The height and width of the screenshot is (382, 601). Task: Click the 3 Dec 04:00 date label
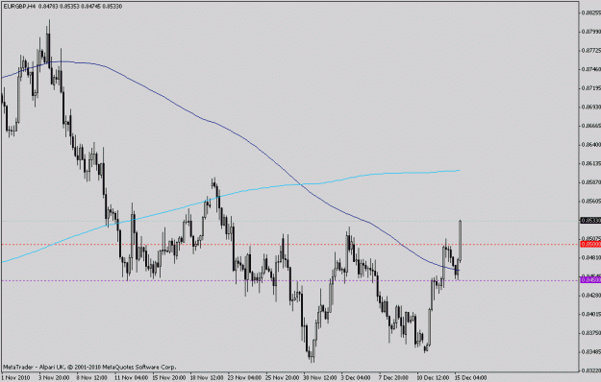tap(356, 378)
